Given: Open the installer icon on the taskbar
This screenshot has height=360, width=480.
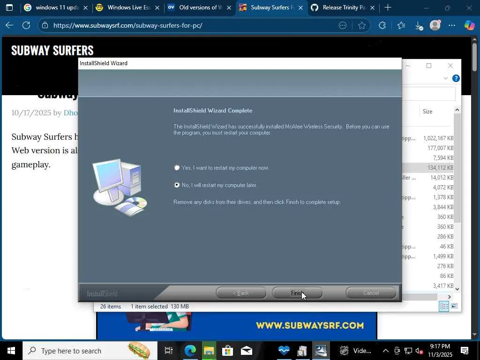Looking at the screenshot, I should 302,351.
